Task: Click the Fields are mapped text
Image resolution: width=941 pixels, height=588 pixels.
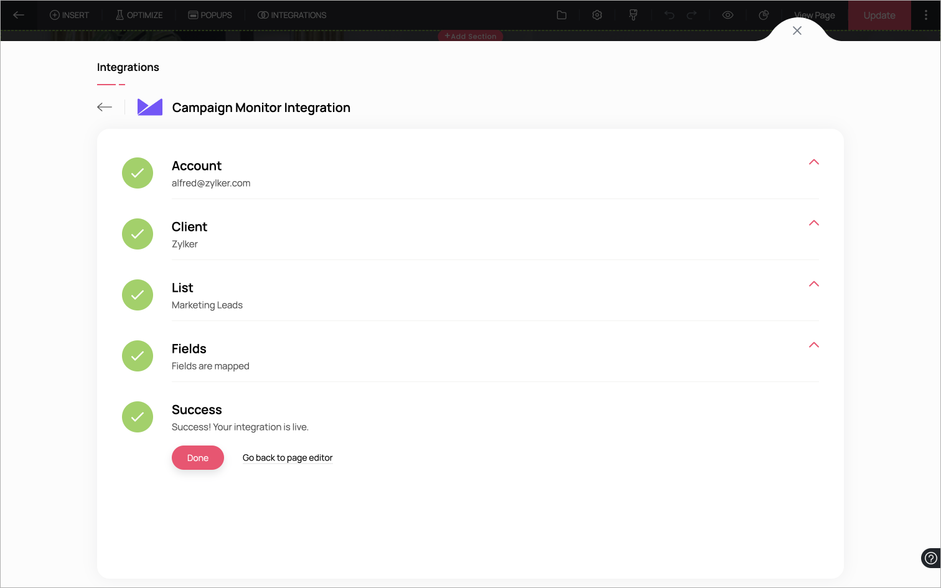Action: coord(210,366)
